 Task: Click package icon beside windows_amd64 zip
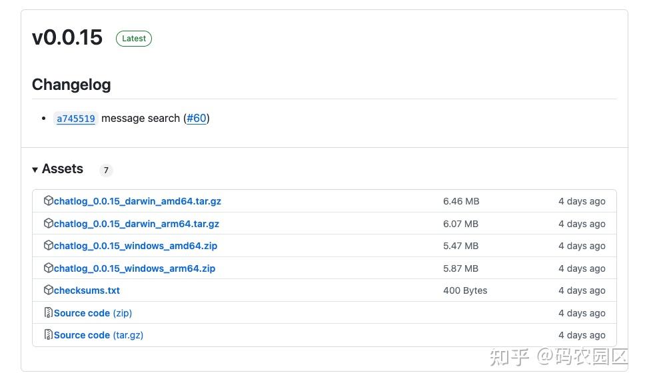pos(48,245)
